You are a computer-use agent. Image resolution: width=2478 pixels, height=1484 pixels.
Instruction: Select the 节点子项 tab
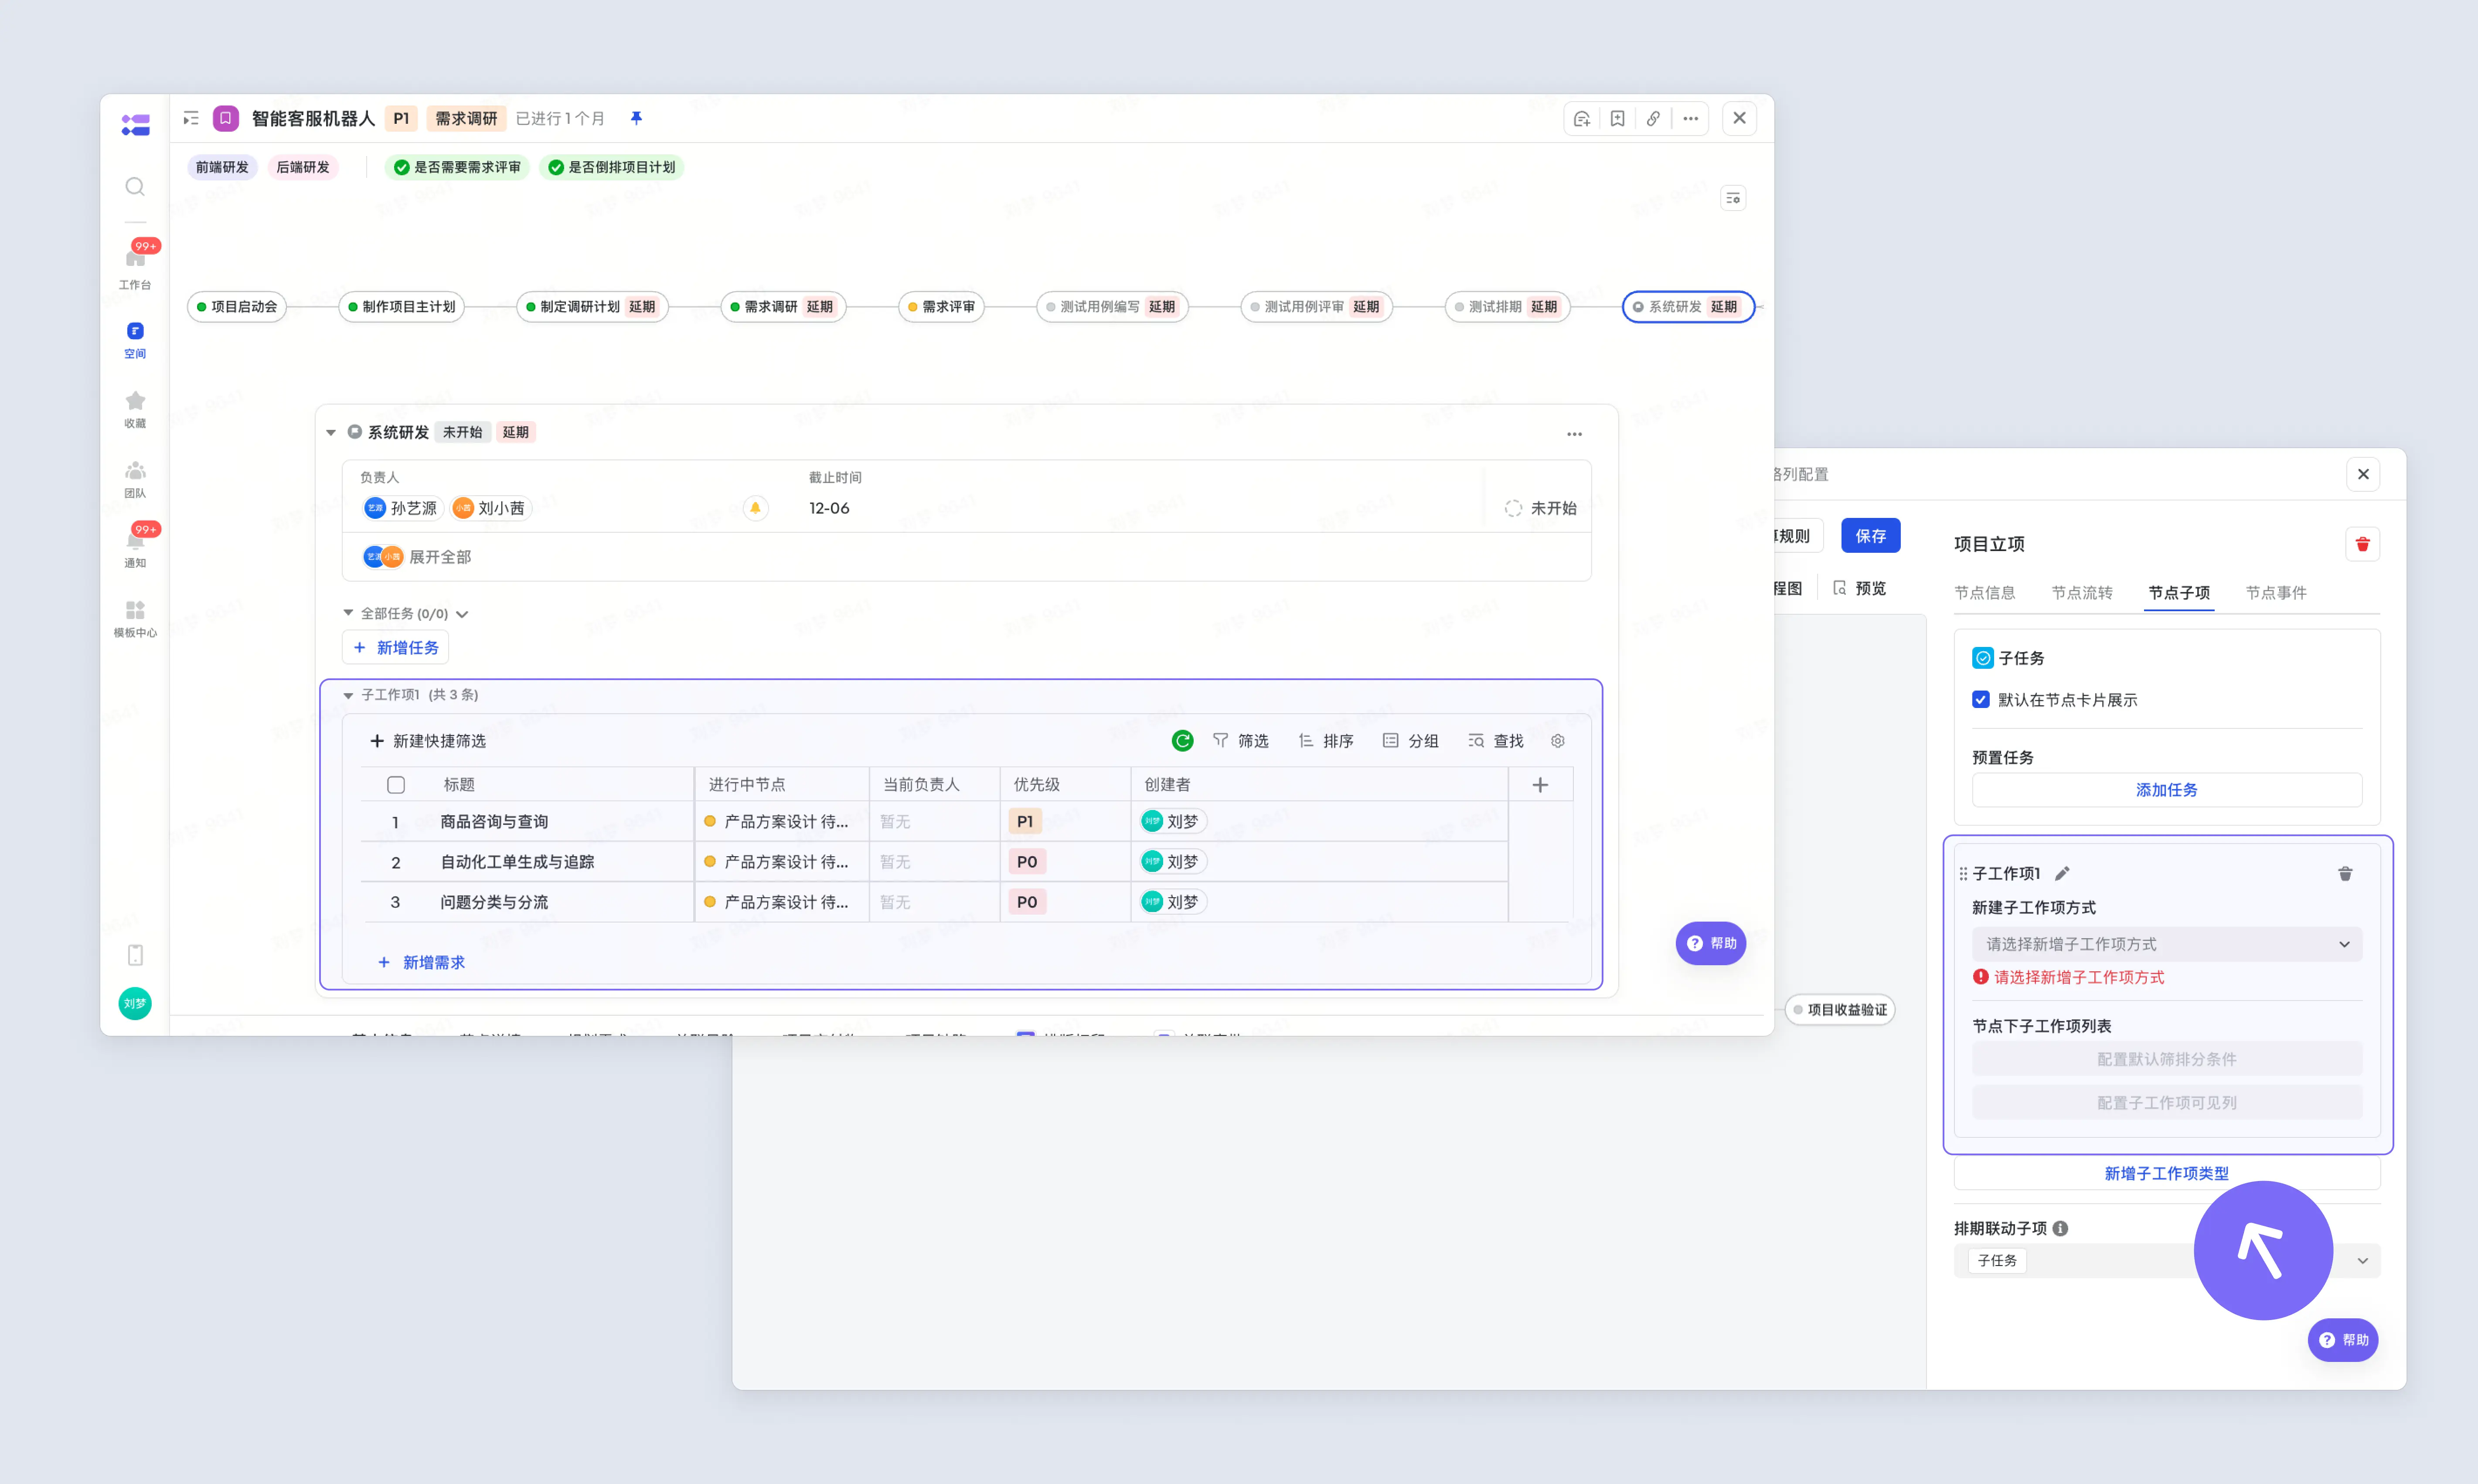2179,593
